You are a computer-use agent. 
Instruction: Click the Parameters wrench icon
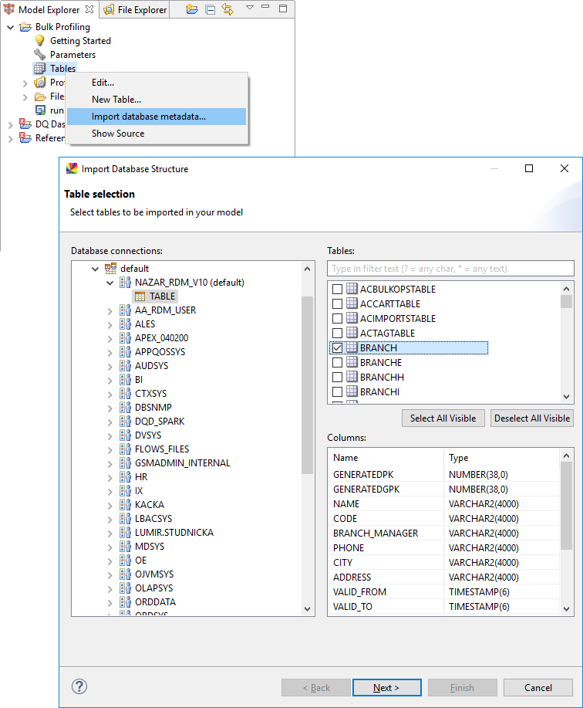(40, 55)
